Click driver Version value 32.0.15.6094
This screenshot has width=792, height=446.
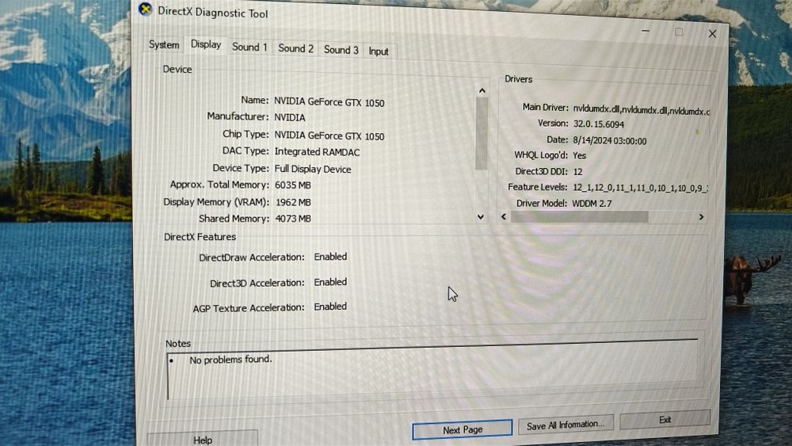[599, 124]
